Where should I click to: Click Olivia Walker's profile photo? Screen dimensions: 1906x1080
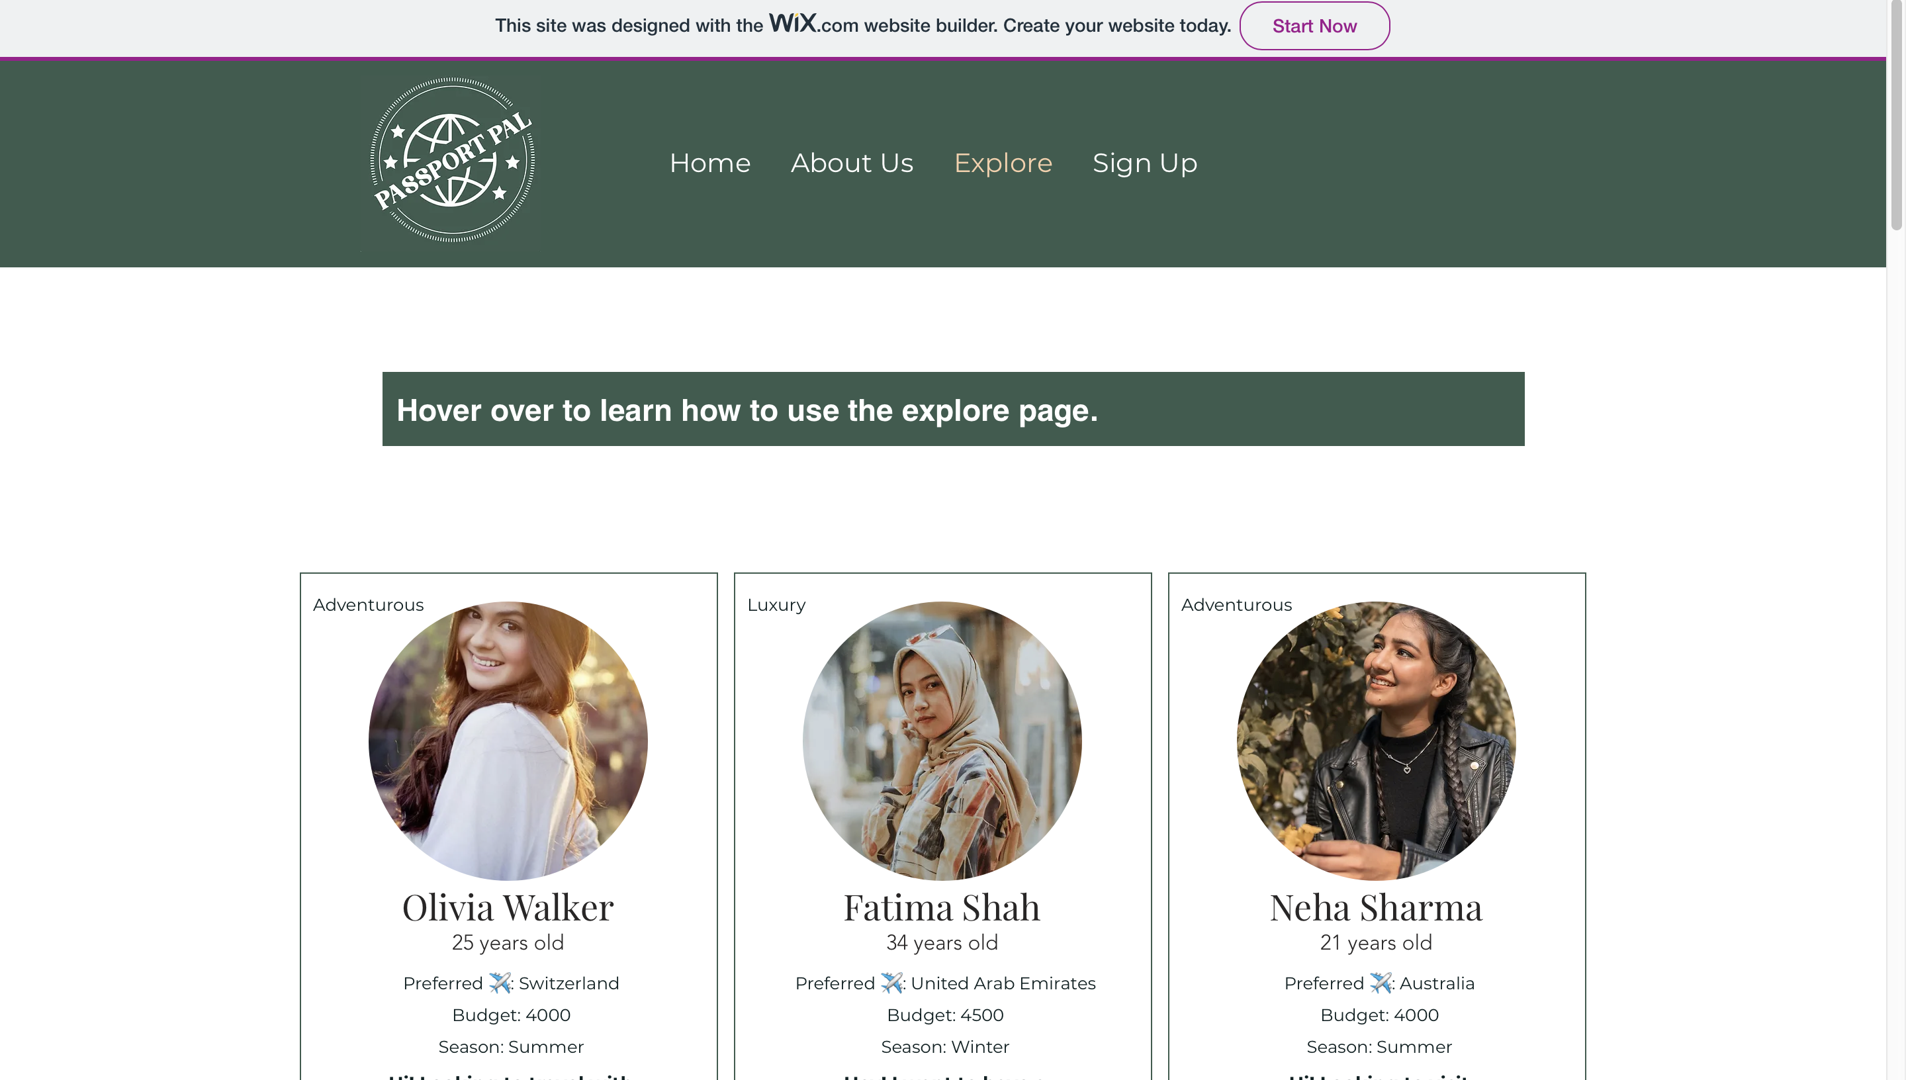(x=508, y=741)
